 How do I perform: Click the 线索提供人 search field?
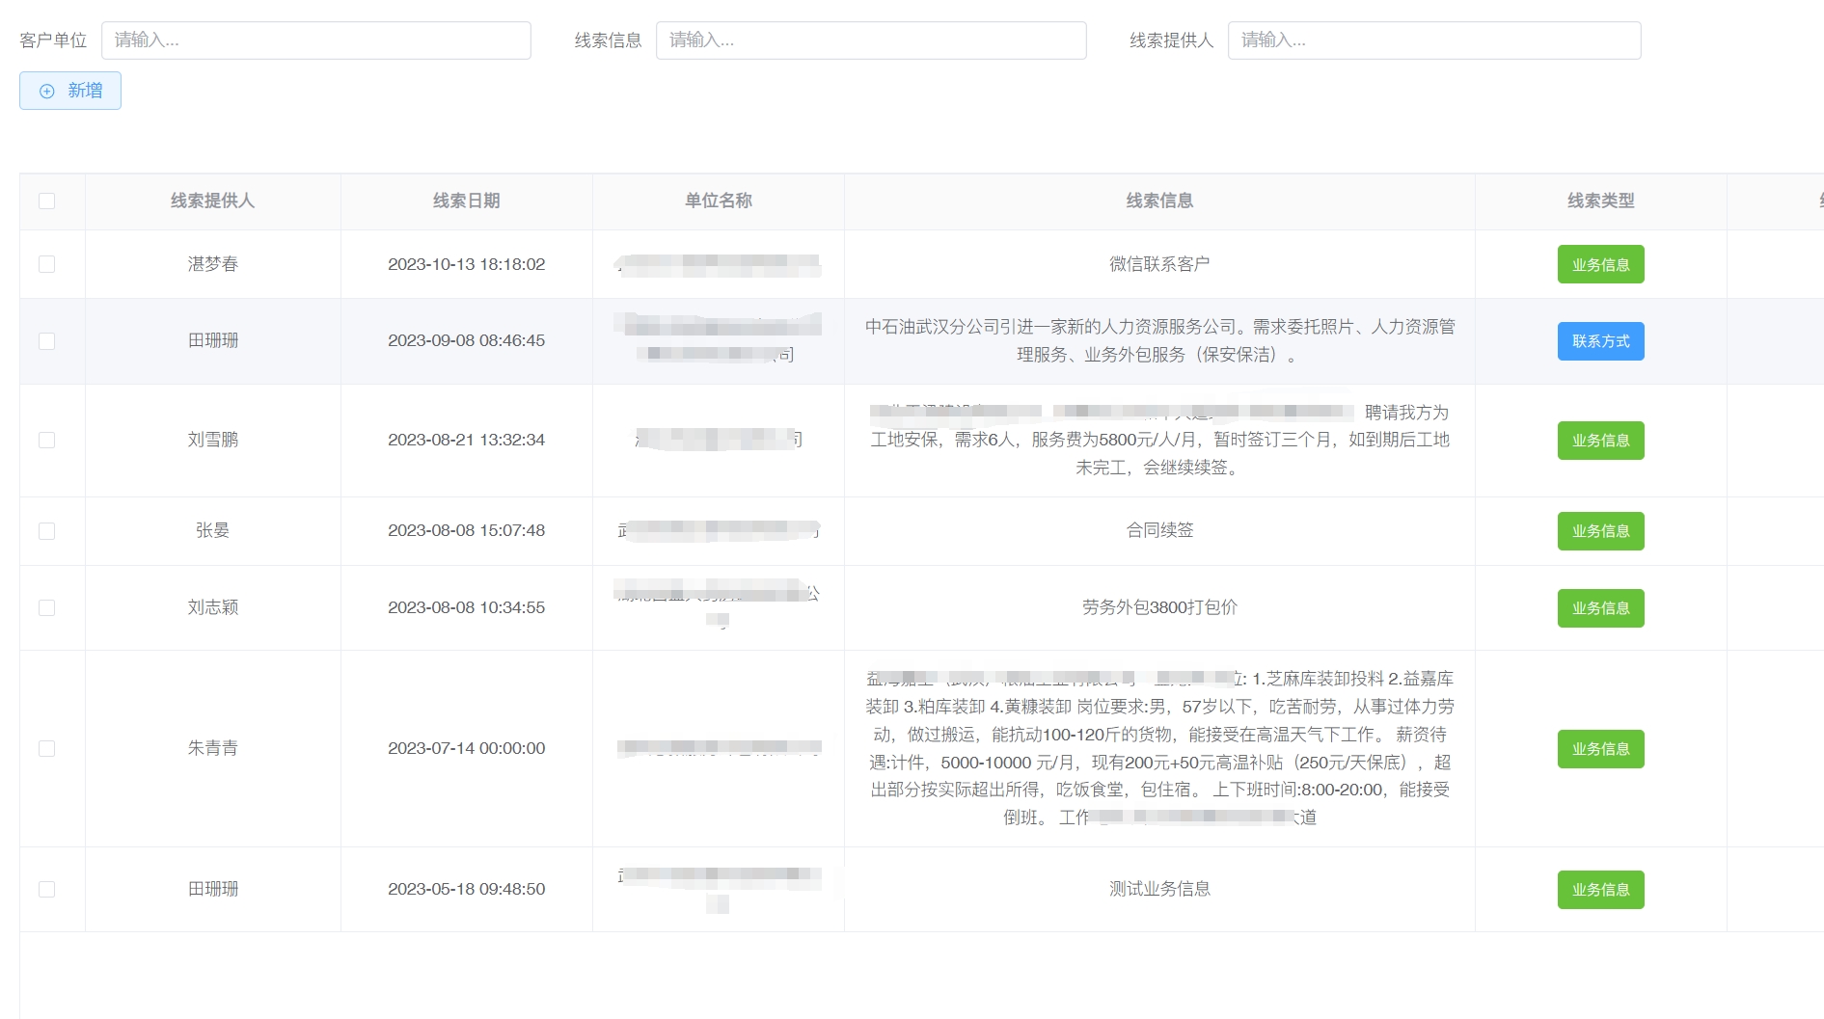[x=1433, y=40]
